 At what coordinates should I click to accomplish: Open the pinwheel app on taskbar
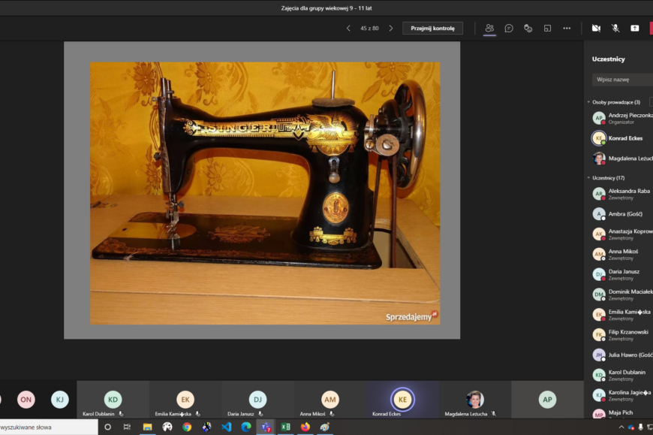206,427
